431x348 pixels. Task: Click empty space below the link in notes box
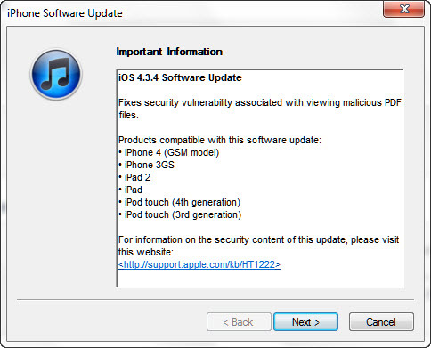point(260,279)
